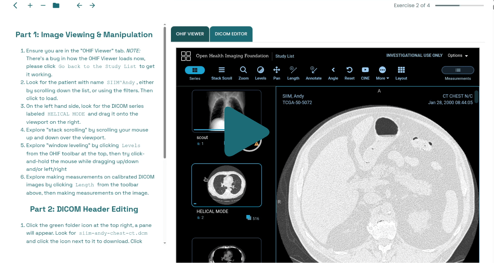494x263 pixels.
Task: Click the 'Part 1: Image Viewing & Manipulation' heading
Action: [x=84, y=35]
